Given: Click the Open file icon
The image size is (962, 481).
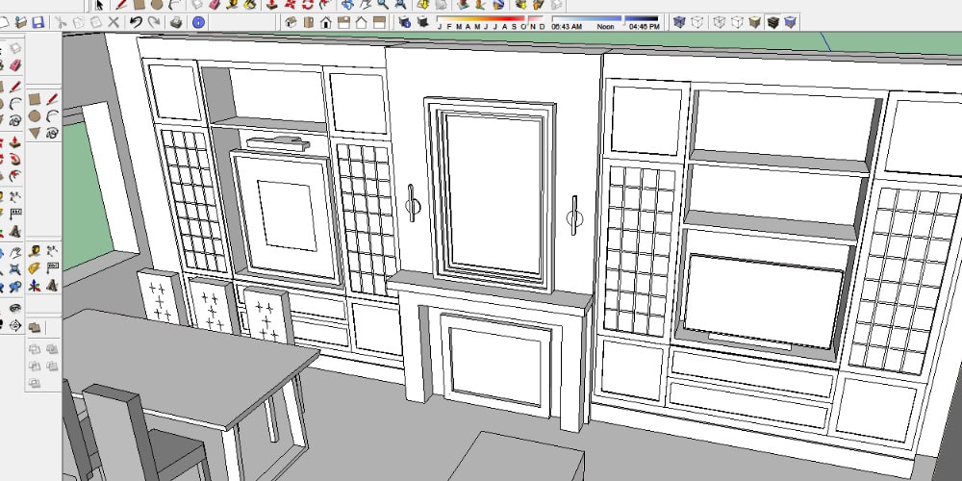Looking at the screenshot, I should (x=21, y=21).
